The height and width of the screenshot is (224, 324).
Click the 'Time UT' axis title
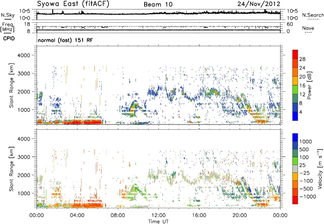[158, 222]
